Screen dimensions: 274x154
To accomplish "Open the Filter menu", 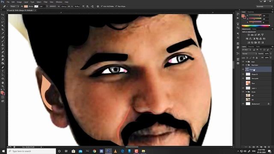I will pyautogui.click(x=45, y=2).
